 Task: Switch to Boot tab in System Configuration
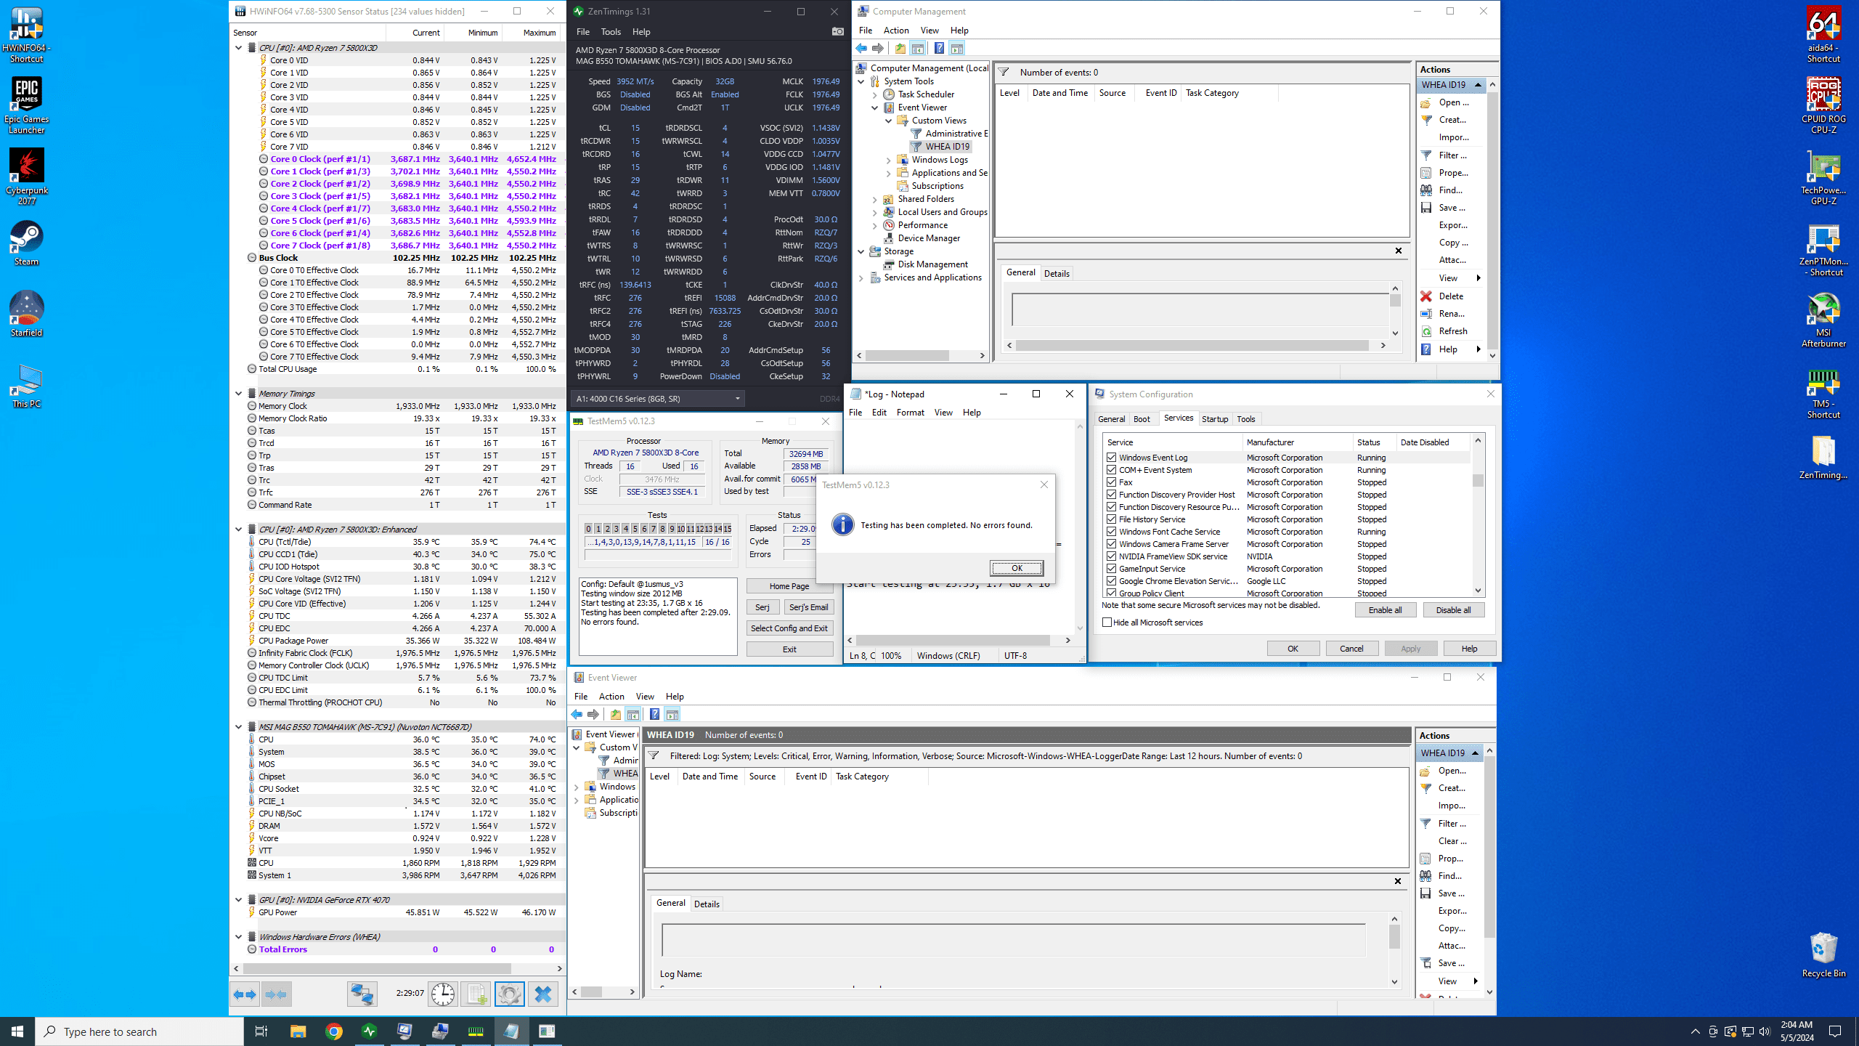click(x=1142, y=419)
